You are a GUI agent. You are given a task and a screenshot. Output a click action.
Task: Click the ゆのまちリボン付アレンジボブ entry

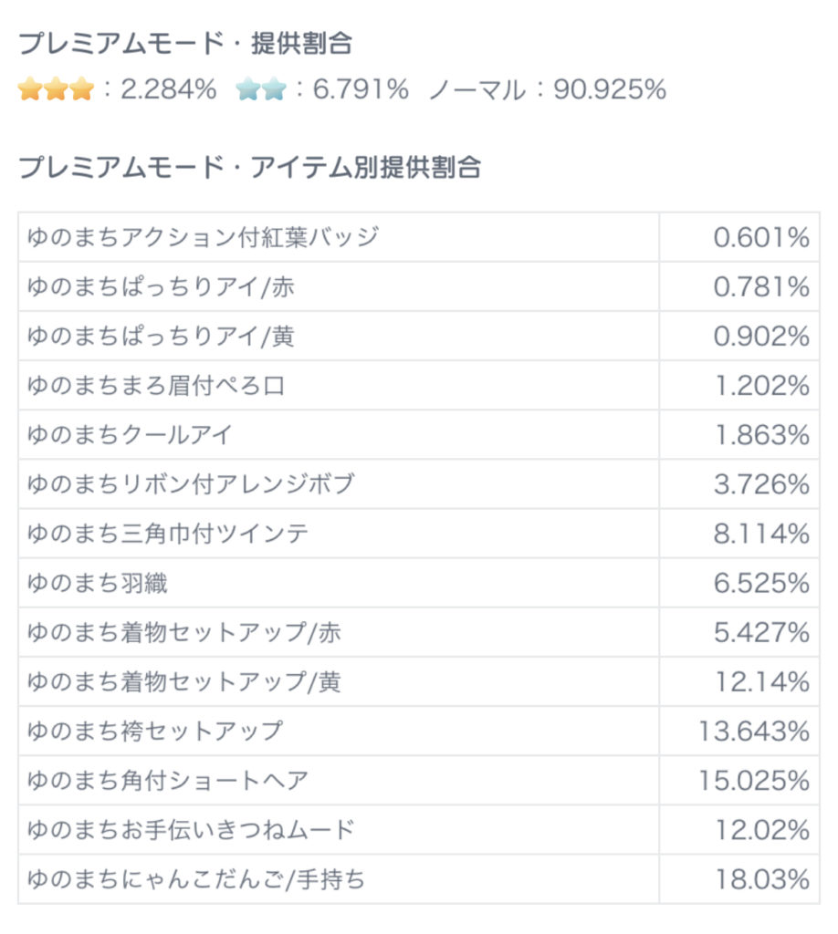click(190, 484)
